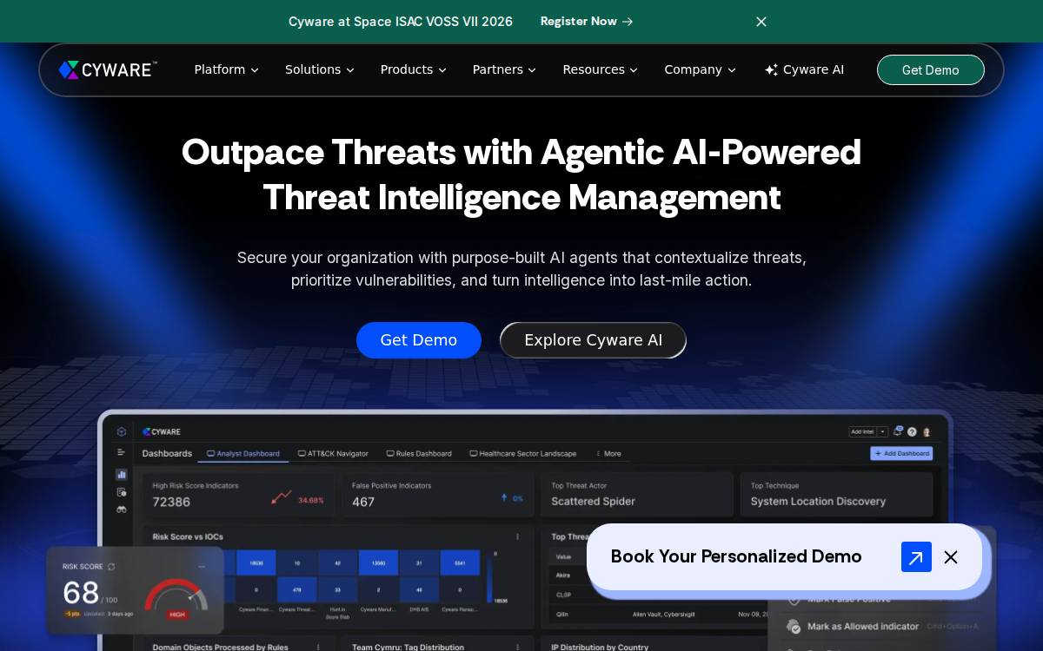Screen dimensions: 1043x651
Task: Click the Qilin row in threat table
Action: 661,614
